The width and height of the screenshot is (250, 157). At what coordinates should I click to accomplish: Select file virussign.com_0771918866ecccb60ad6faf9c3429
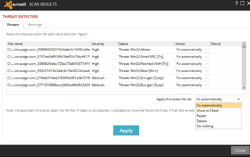click(x=48, y=85)
